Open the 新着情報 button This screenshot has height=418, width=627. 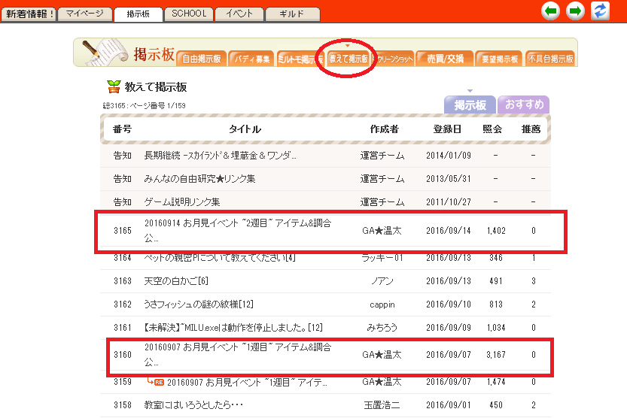tap(28, 14)
